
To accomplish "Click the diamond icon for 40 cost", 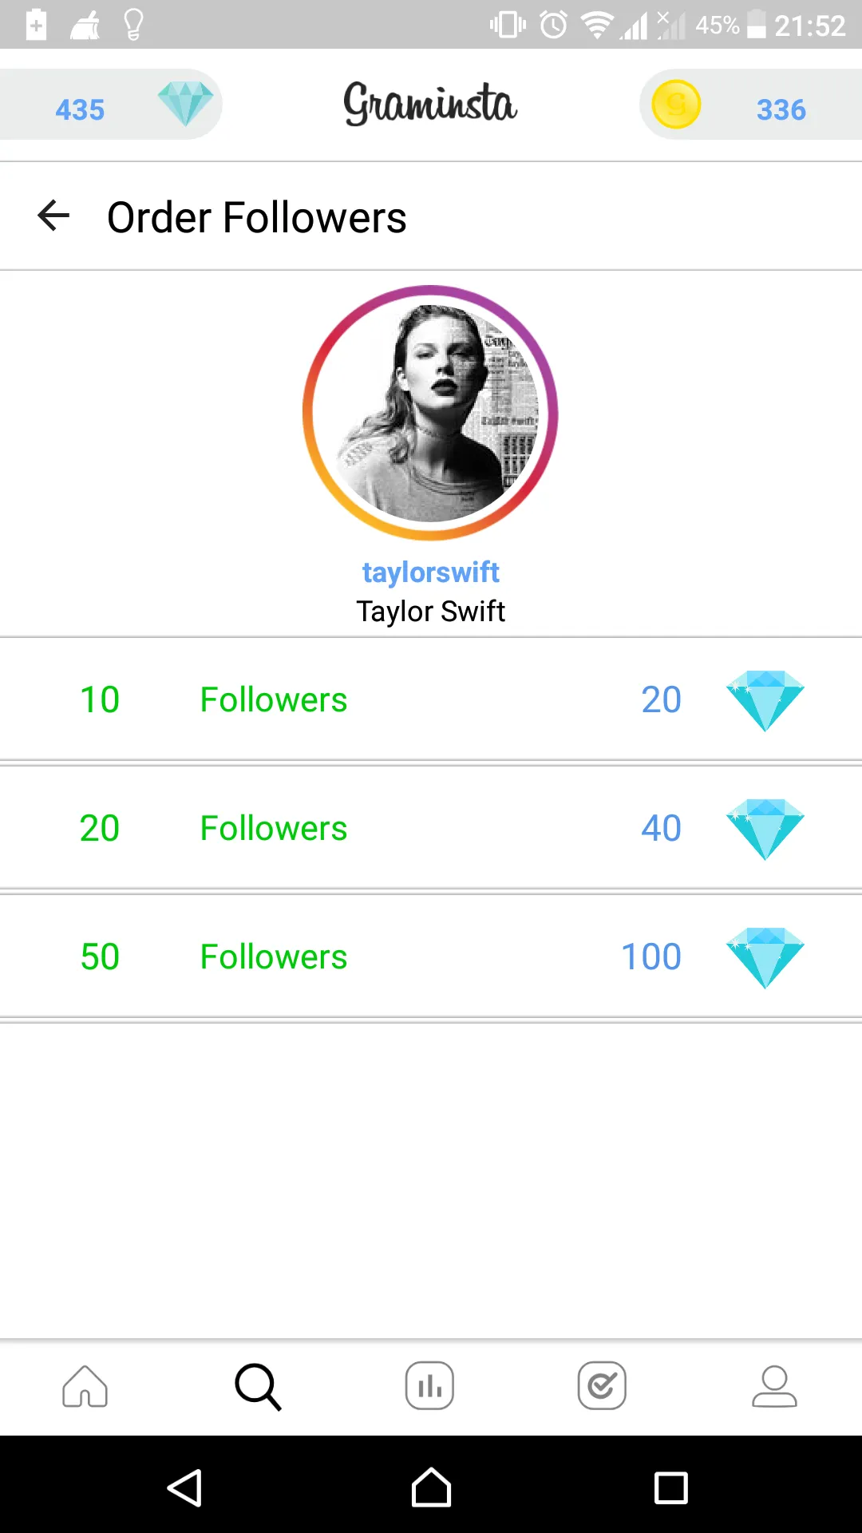I will coord(765,830).
